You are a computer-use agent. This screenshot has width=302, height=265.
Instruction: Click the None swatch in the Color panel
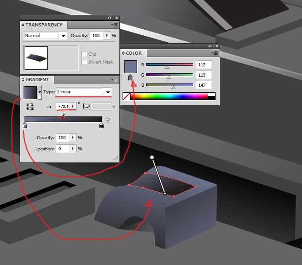click(126, 96)
